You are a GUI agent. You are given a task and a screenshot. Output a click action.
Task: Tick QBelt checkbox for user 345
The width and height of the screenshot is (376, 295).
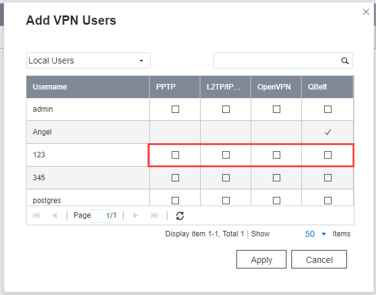click(x=328, y=178)
